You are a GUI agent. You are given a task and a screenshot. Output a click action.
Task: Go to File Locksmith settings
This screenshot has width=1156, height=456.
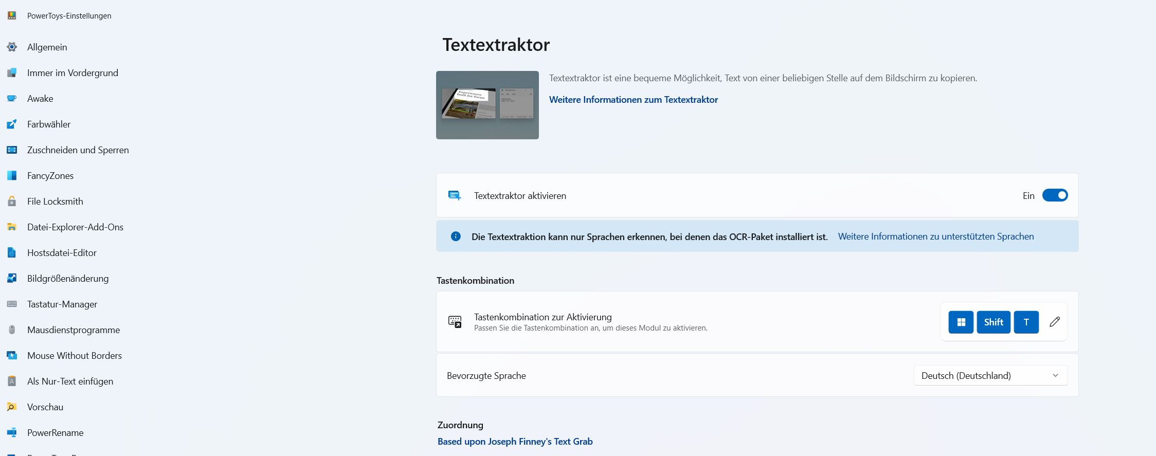55,202
